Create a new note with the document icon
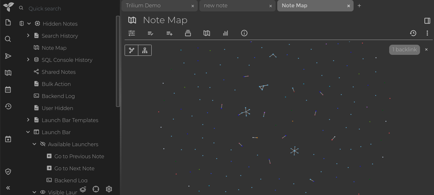 click(x=8, y=22)
